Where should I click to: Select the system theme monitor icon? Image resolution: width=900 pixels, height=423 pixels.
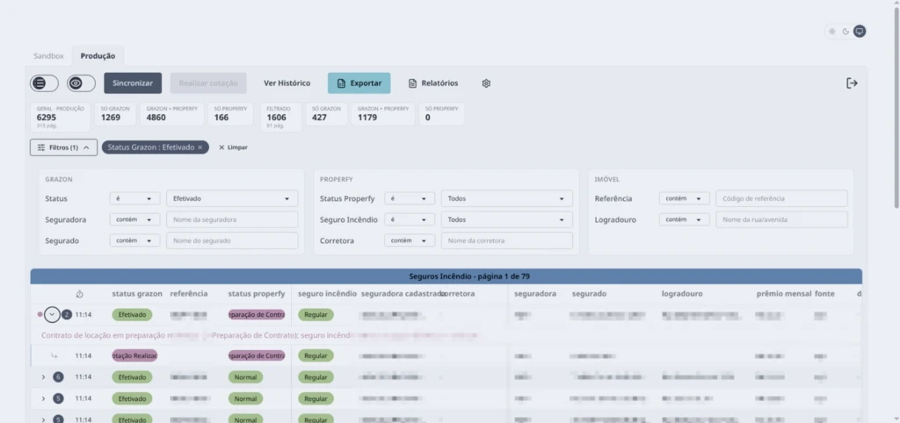[x=860, y=32]
